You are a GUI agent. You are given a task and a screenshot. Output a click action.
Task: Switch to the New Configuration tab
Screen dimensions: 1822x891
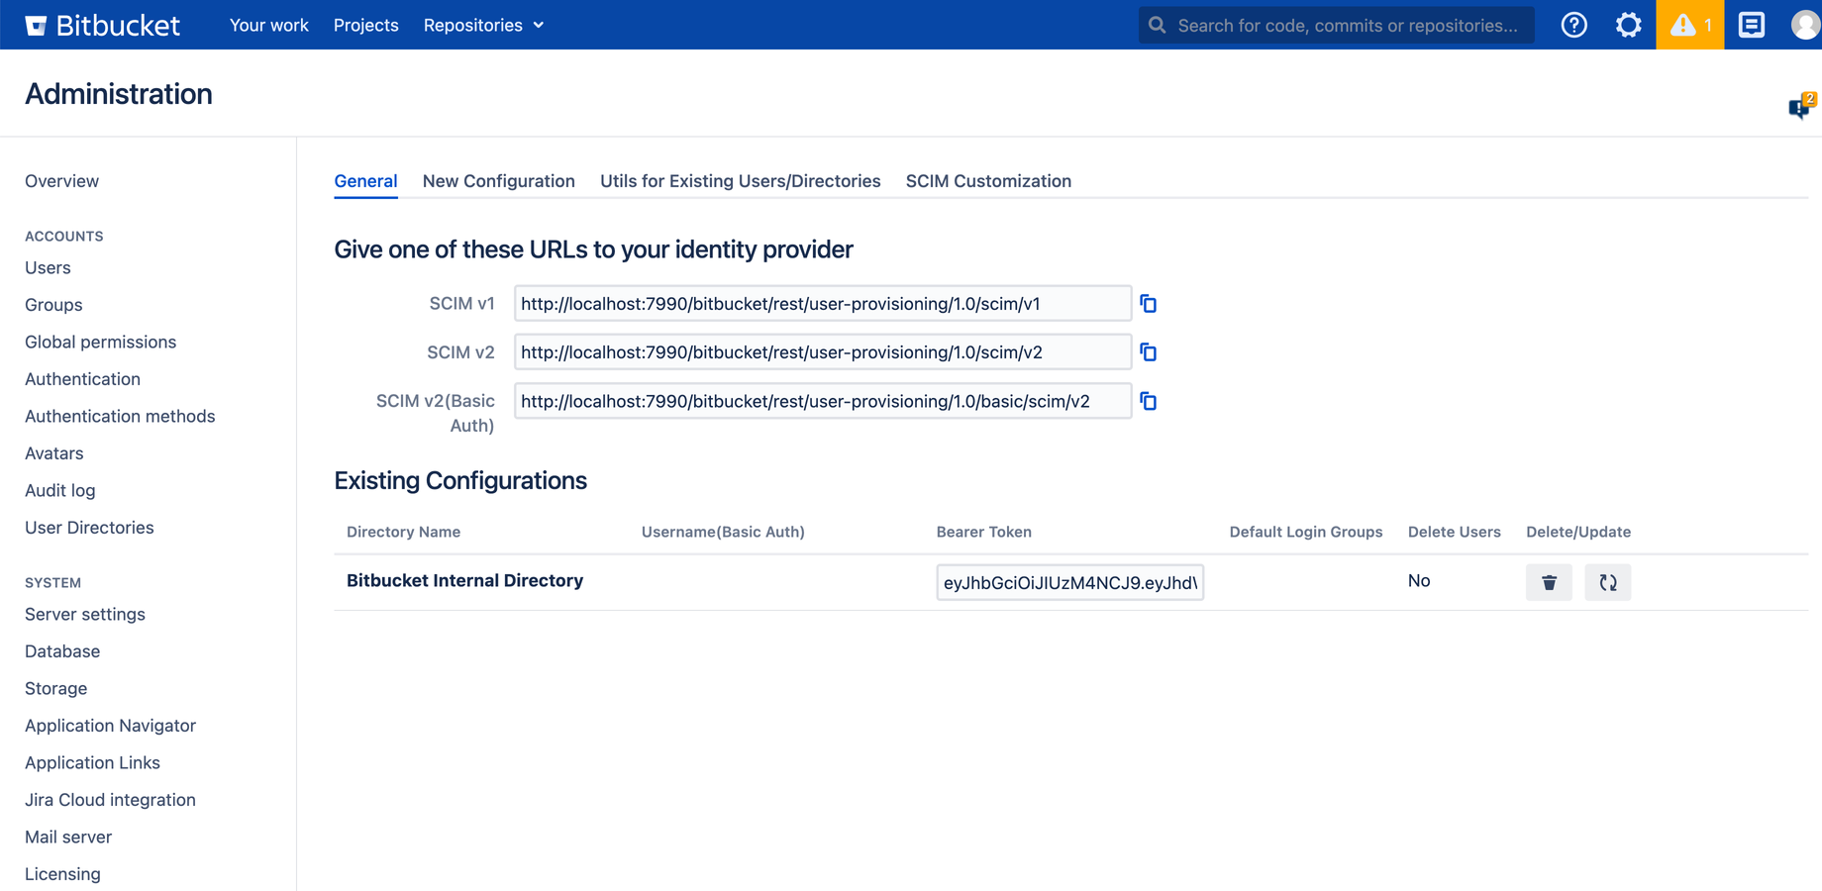point(498,181)
